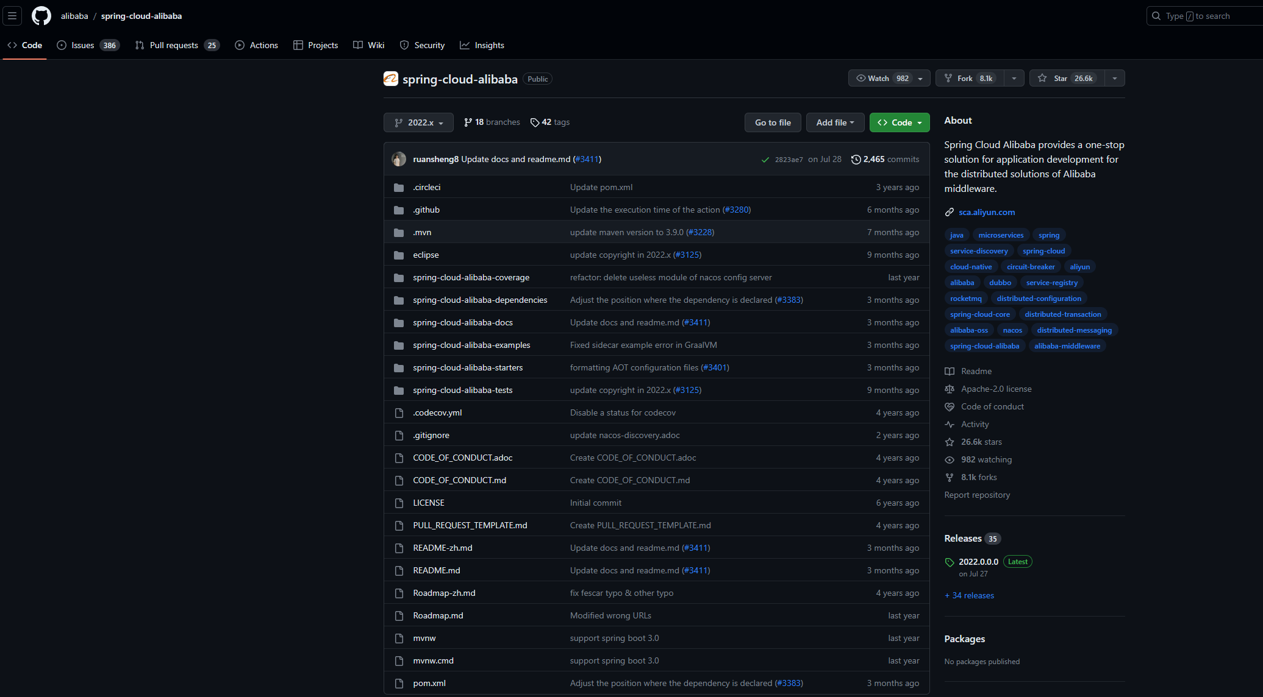The height and width of the screenshot is (697, 1263).
Task: Click the LICENSE file icon
Action: pyautogui.click(x=399, y=503)
